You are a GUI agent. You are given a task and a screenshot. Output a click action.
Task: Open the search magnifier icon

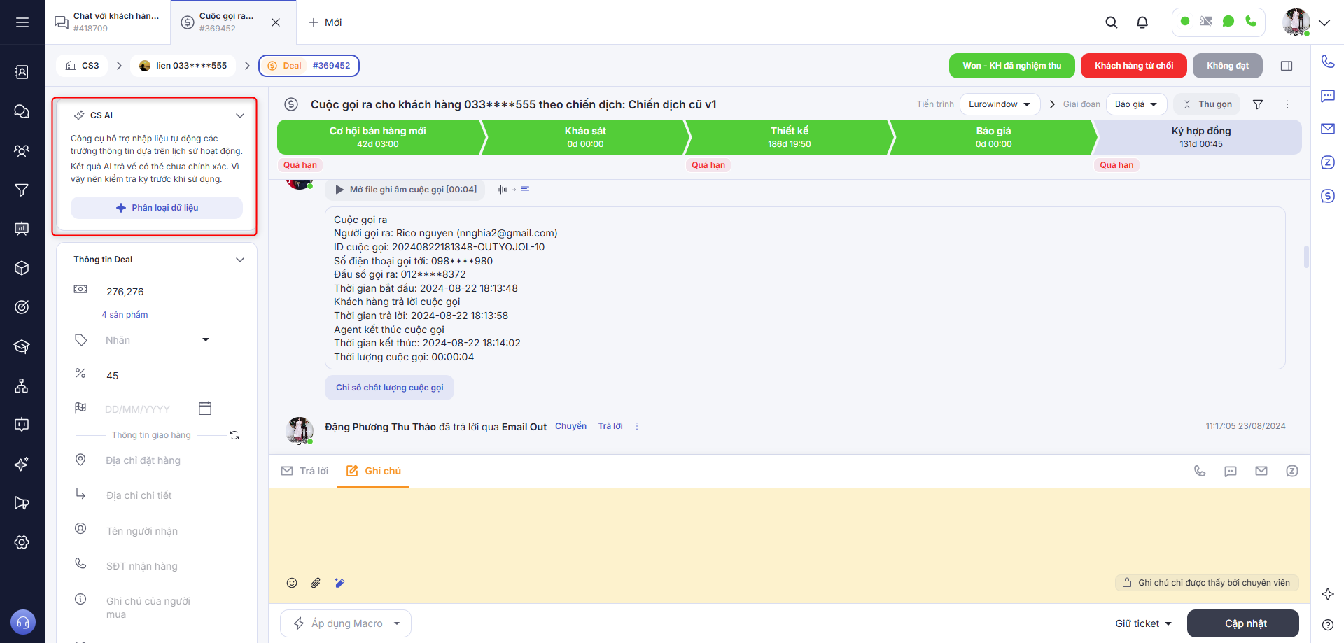[x=1111, y=22]
